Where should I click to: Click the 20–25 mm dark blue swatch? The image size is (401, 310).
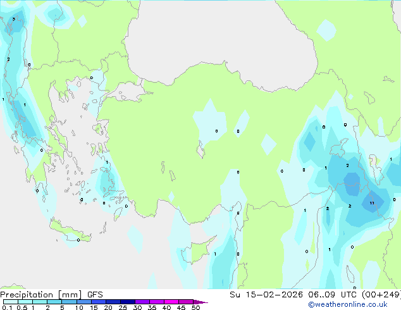[x=113, y=302]
